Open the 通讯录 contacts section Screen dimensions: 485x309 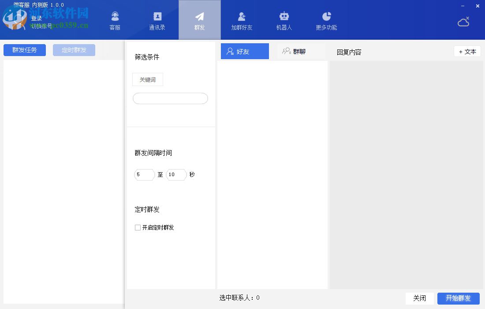pos(157,20)
